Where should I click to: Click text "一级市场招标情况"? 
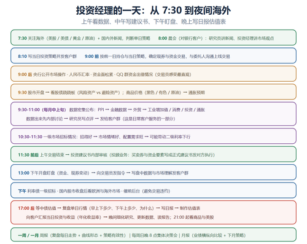tap(60, 137)
